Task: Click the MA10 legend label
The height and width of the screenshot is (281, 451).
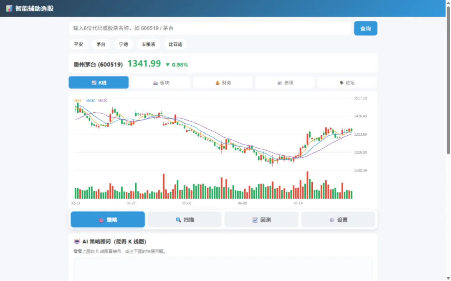Action: pos(91,101)
